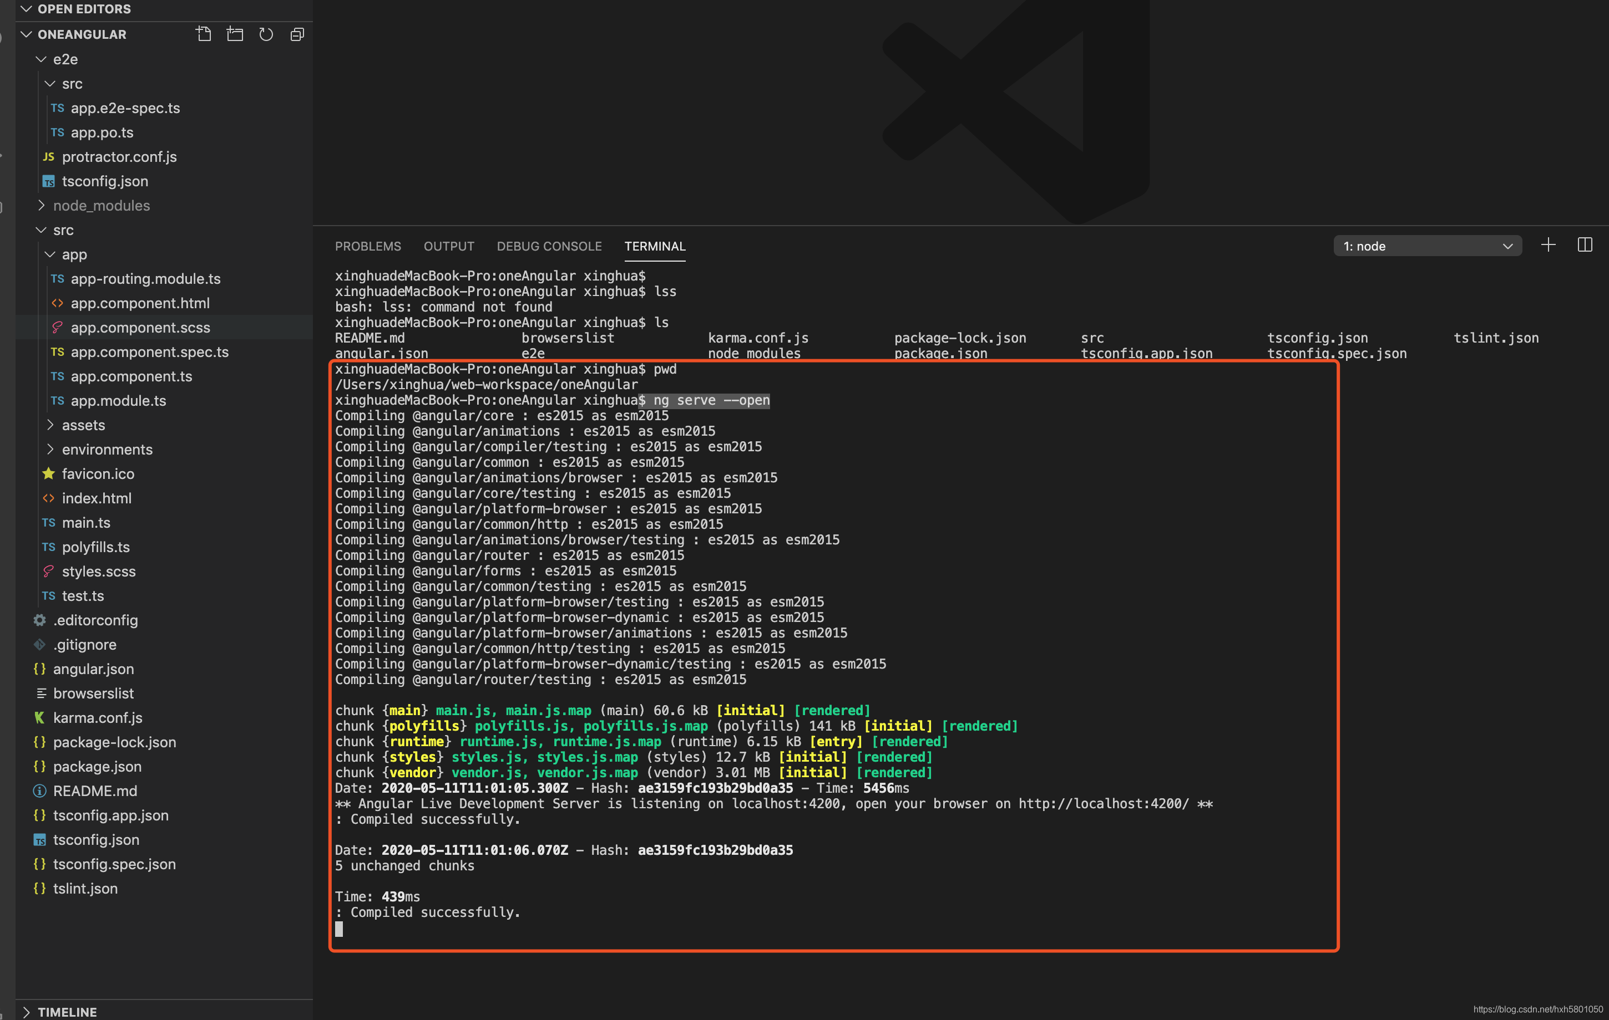This screenshot has height=1020, width=1609.
Task: Open the OUTPUT panel tab
Action: click(448, 246)
